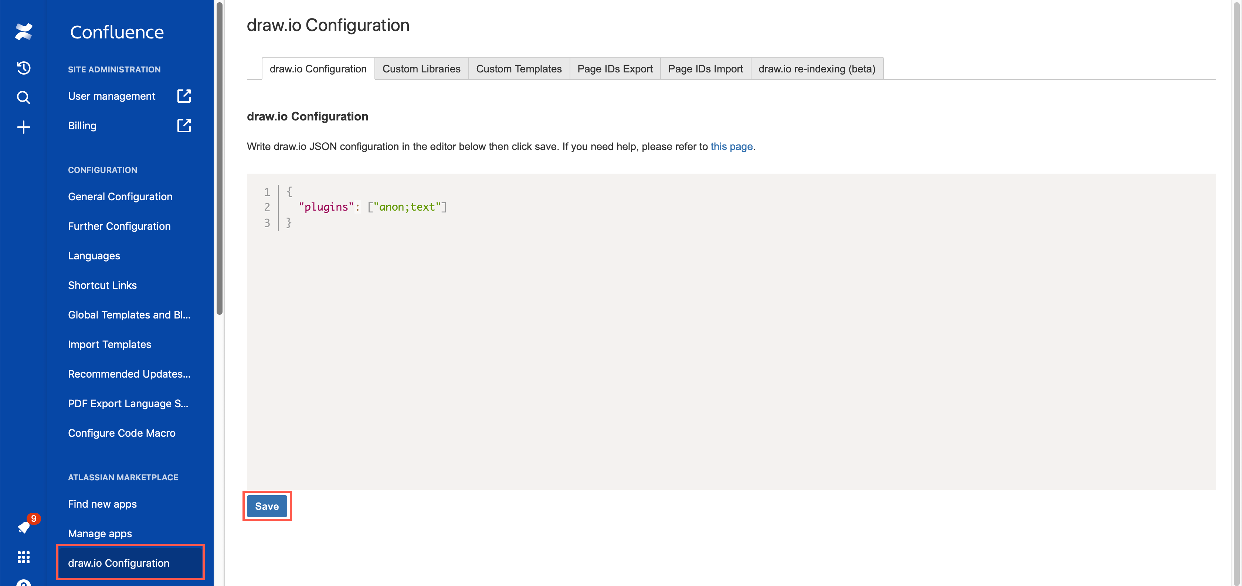Open Manage apps under Atlassian Marketplace
Viewport: 1242px width, 586px height.
(100, 533)
